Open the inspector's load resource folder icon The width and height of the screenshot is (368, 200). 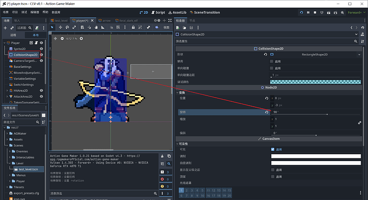(x=185, y=28)
